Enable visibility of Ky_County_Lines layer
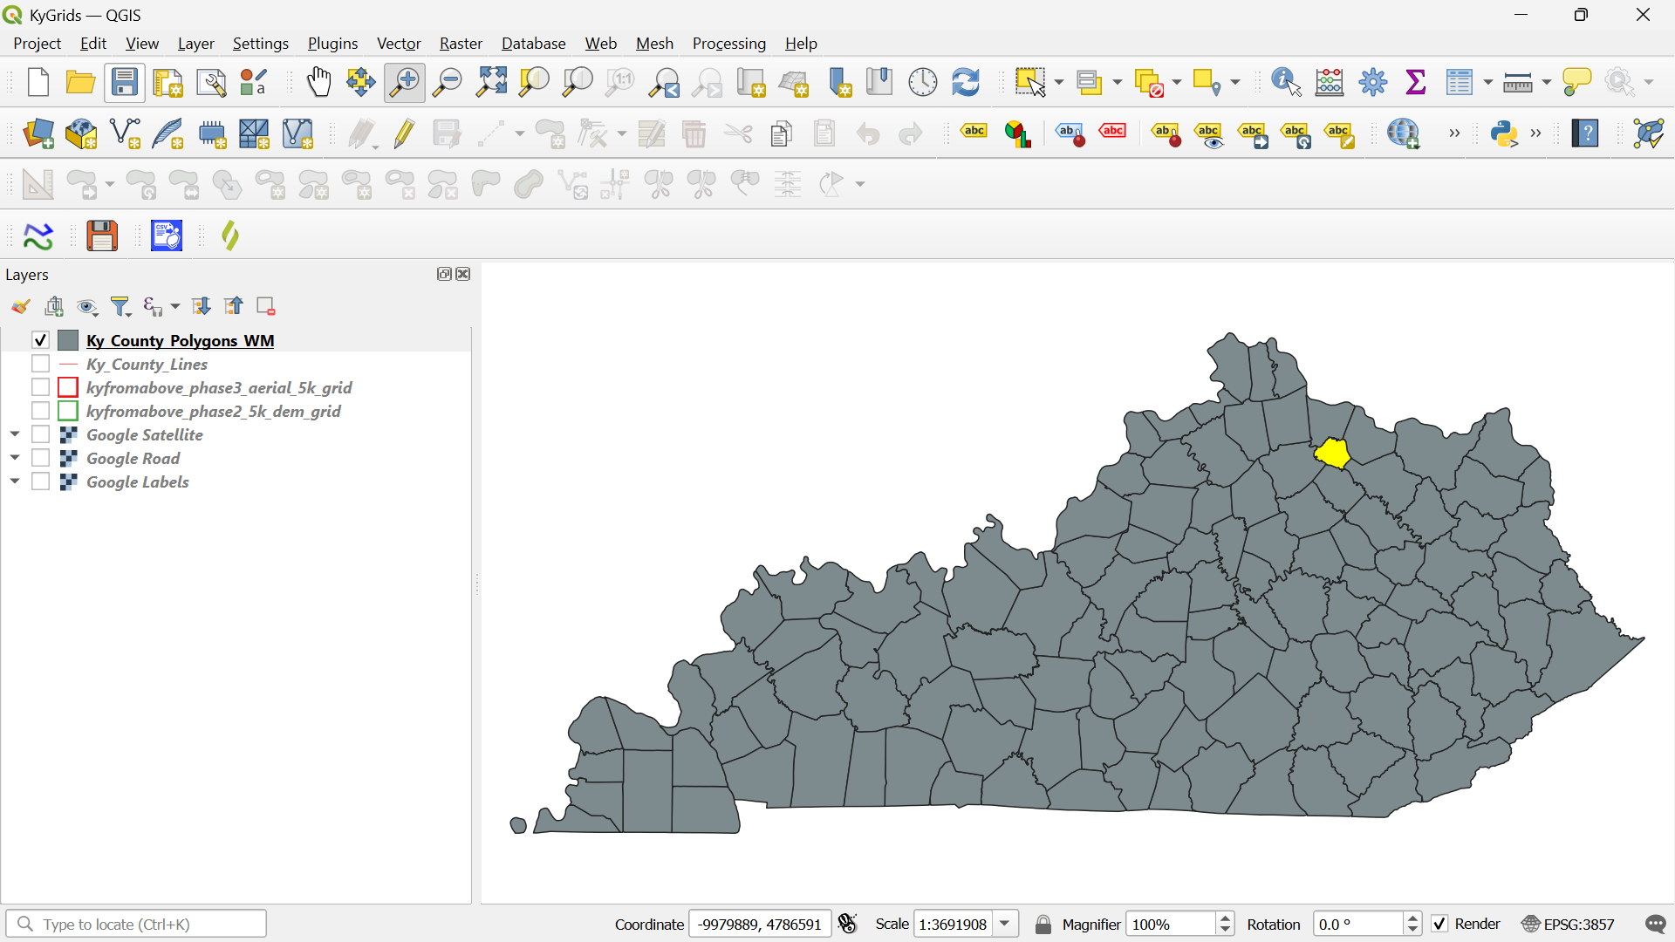 click(40, 364)
